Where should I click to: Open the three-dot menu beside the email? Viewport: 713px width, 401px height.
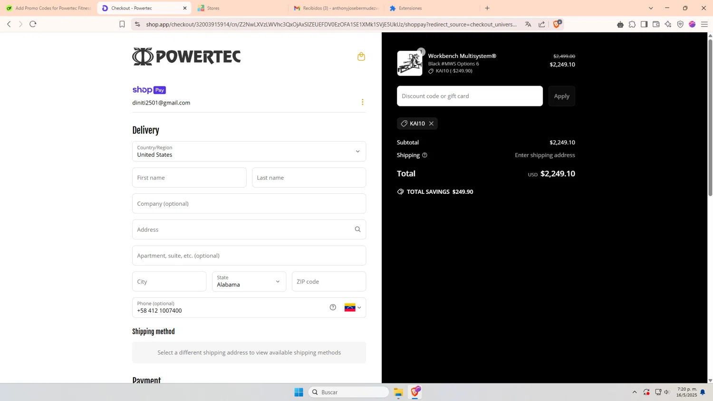(x=362, y=102)
